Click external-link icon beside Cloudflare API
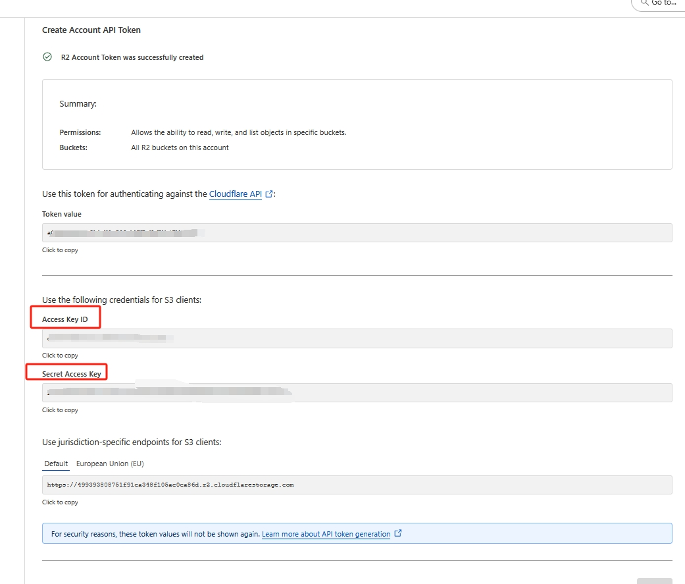Image resolution: width=685 pixels, height=584 pixels. (268, 194)
